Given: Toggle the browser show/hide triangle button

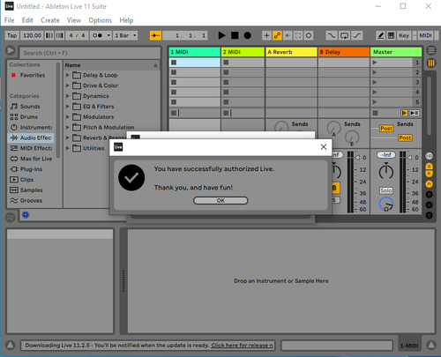Looking at the screenshot, I should [11, 50].
